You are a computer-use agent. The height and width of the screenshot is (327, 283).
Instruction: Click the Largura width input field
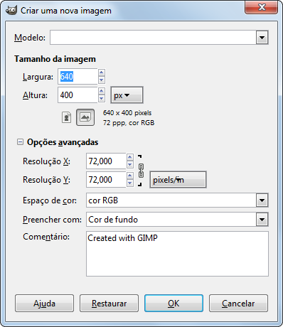(78, 76)
